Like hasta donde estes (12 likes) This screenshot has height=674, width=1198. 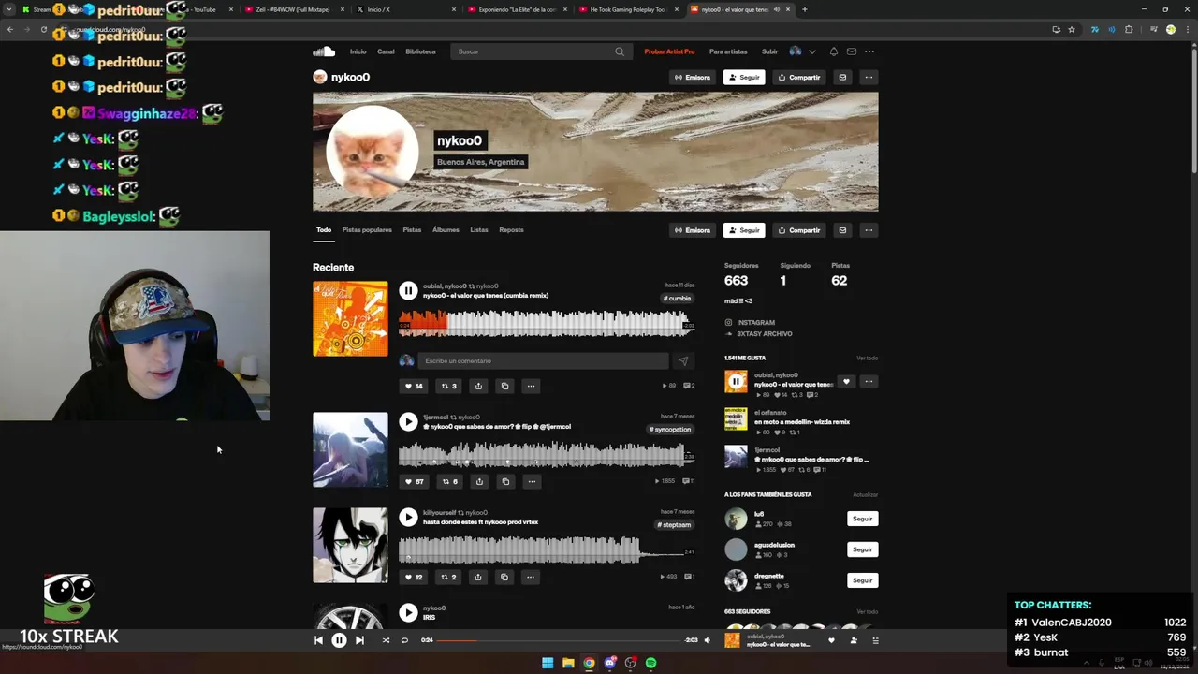413,577
